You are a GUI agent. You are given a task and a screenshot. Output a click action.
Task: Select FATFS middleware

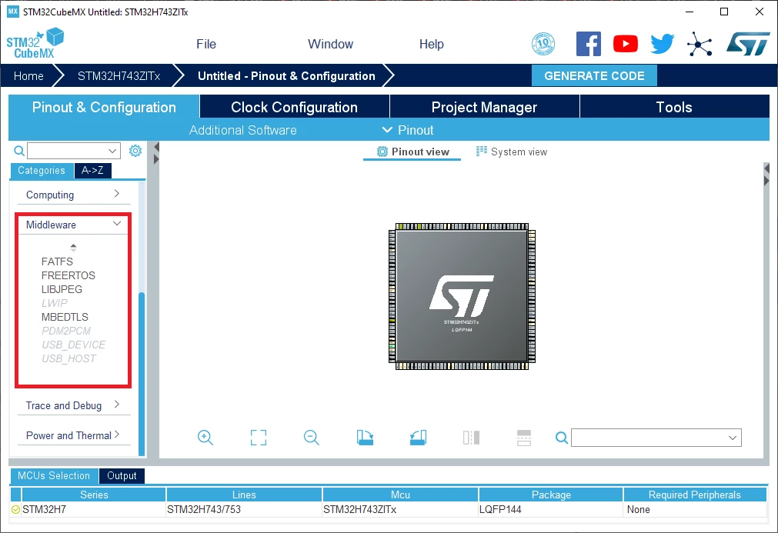(57, 262)
